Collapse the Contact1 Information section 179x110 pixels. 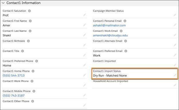[x=3, y=3]
